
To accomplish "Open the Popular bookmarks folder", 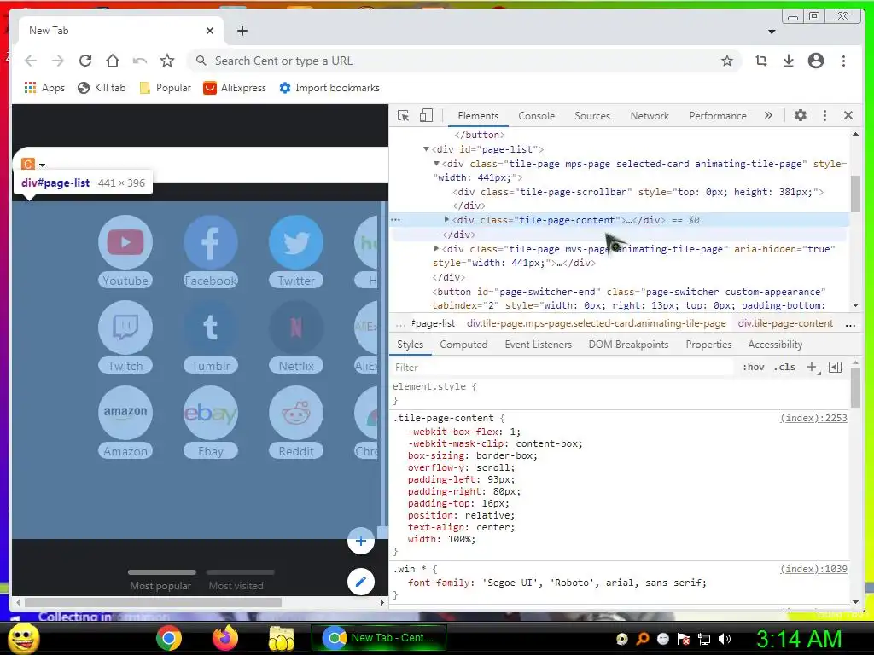I will tap(165, 88).
